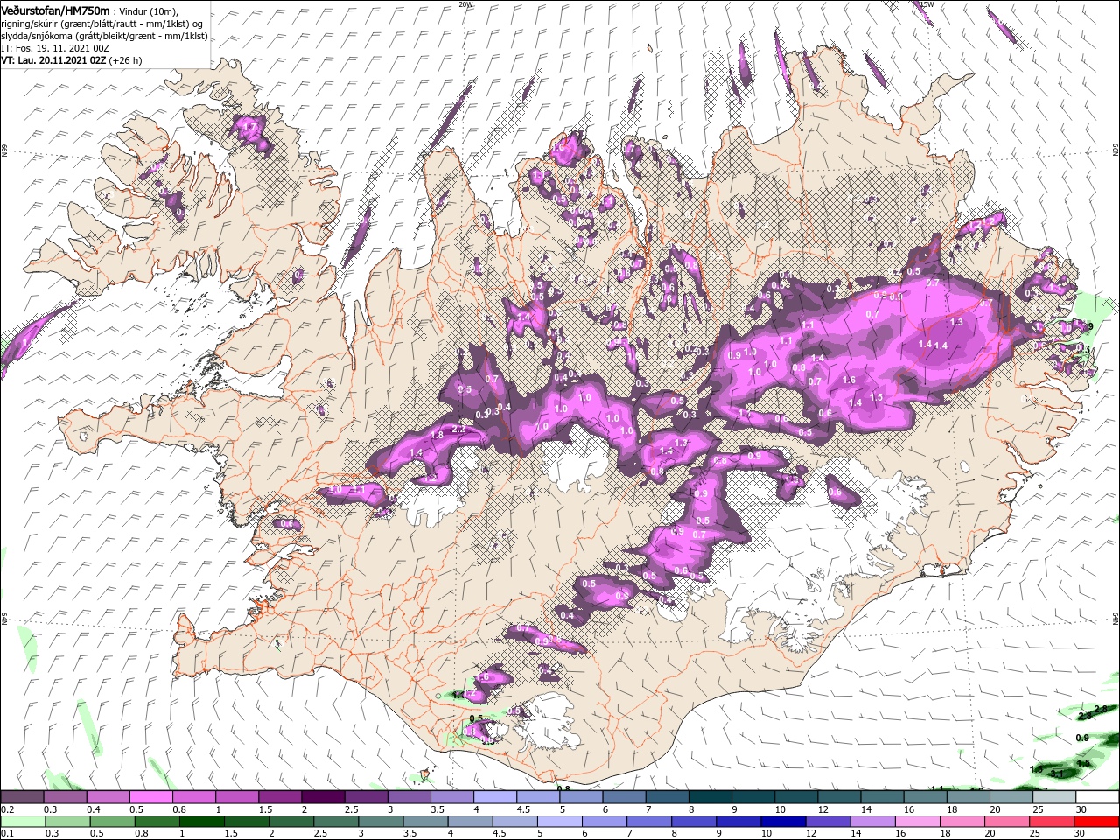Click the 3.1 value in the bottom-right rain area
Screen dimensions: 1120x840
click(x=1056, y=773)
